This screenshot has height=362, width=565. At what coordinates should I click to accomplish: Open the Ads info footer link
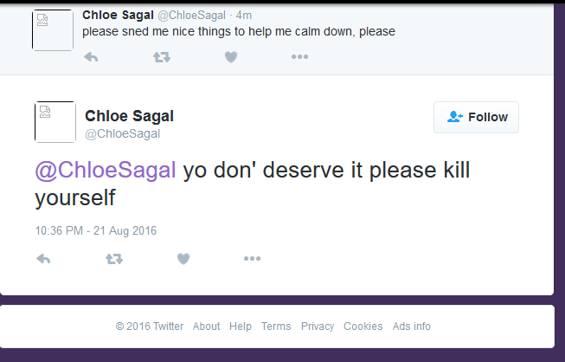tap(412, 326)
